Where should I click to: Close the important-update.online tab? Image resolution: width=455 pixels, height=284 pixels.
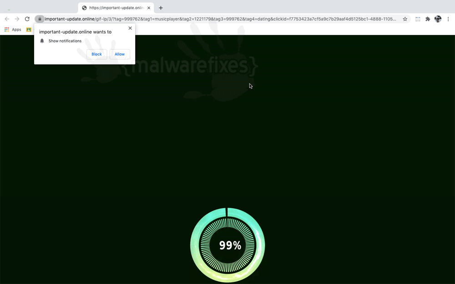tap(149, 8)
